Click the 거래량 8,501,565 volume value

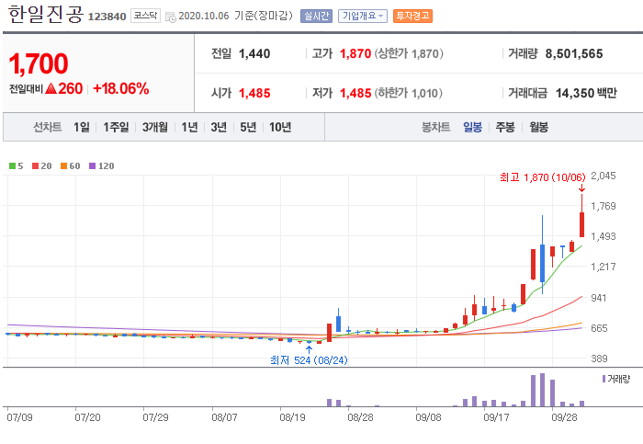[x=574, y=53]
